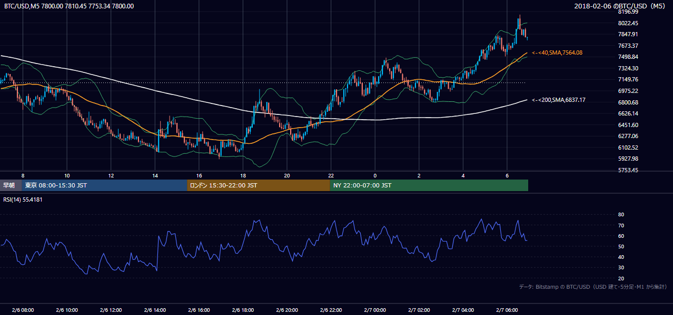Screen dimensions: 673x315
Task: Click the RSI scale value 20
Action: (x=621, y=278)
